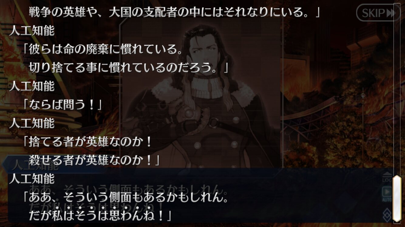This screenshot has height=227, width=405.
Task: Click the bottom 人工知能 speaker label
Action: point(32,179)
